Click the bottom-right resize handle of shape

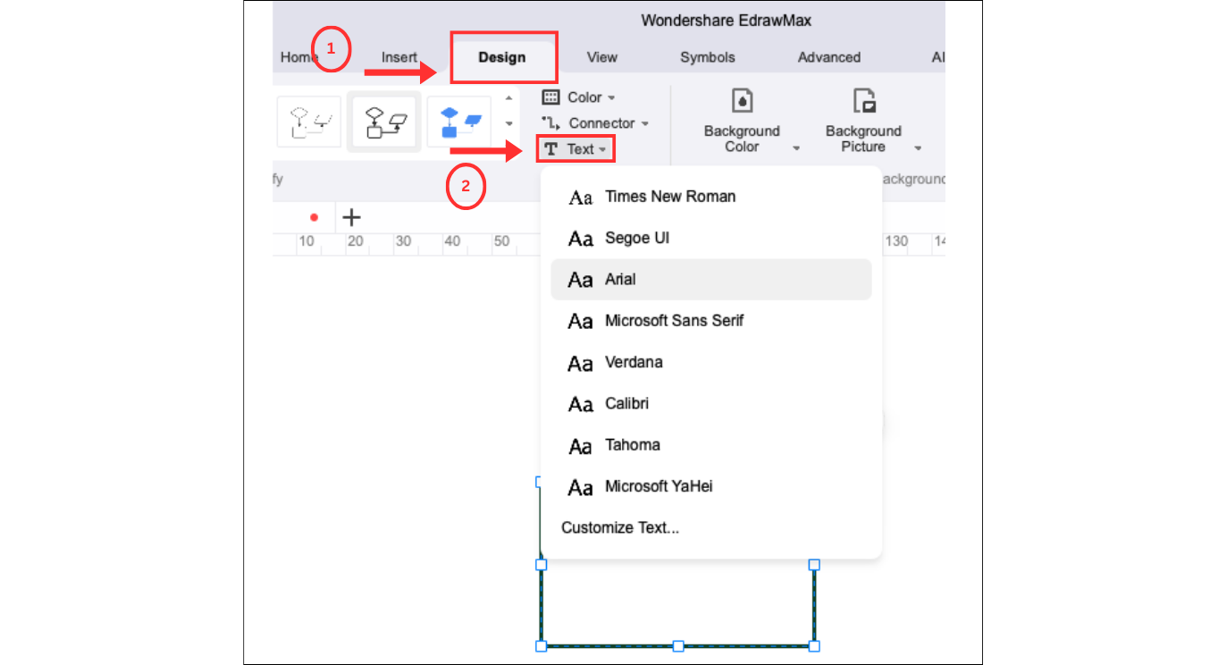pyautogui.click(x=814, y=645)
